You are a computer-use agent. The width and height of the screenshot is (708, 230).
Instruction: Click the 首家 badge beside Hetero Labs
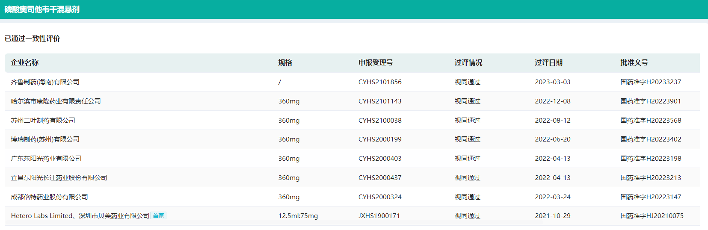[158, 216]
